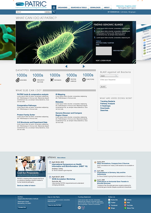This screenshot has width=151, height=213.
Task: Click the Contact Us button
Action: pos(22,207)
